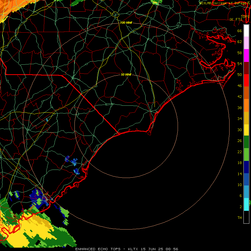Click the '100 NMI' range ring label
The height and width of the screenshot is (251, 251).
tap(126, 23)
